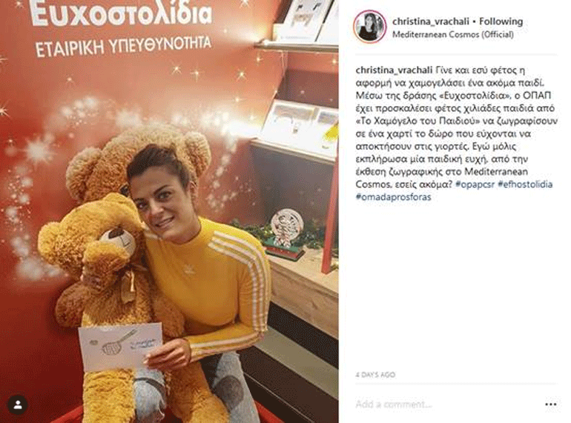
Task: Open the #efhostolidia hashtag
Action: point(525,184)
